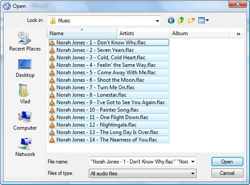Select file name 12 - Nightingale.flac
The height and width of the screenshot is (185, 250).
(96, 125)
